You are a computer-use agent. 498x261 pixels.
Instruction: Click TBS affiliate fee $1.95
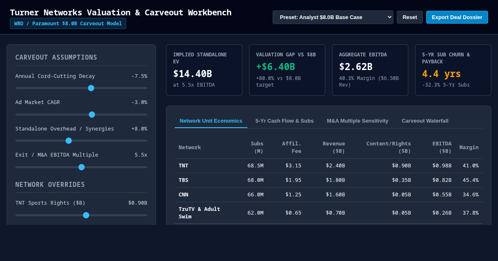[x=293, y=180]
